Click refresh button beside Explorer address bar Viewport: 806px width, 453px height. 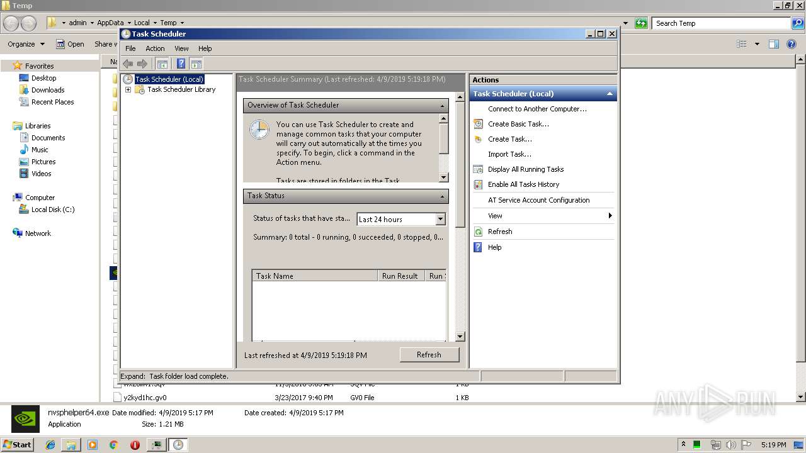click(641, 23)
